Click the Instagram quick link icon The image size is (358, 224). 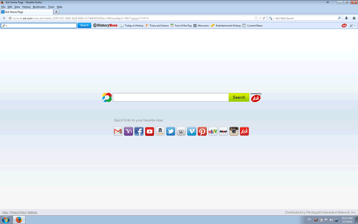point(234,132)
